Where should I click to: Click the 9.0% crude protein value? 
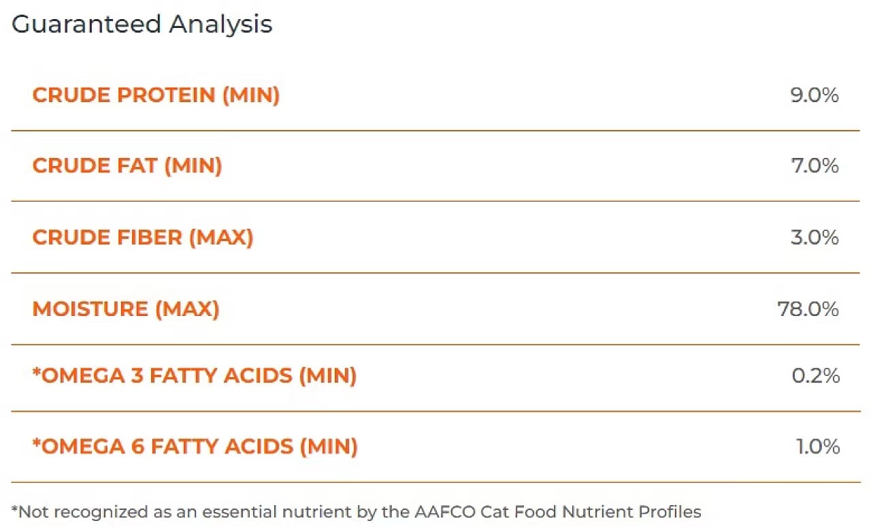tap(814, 95)
